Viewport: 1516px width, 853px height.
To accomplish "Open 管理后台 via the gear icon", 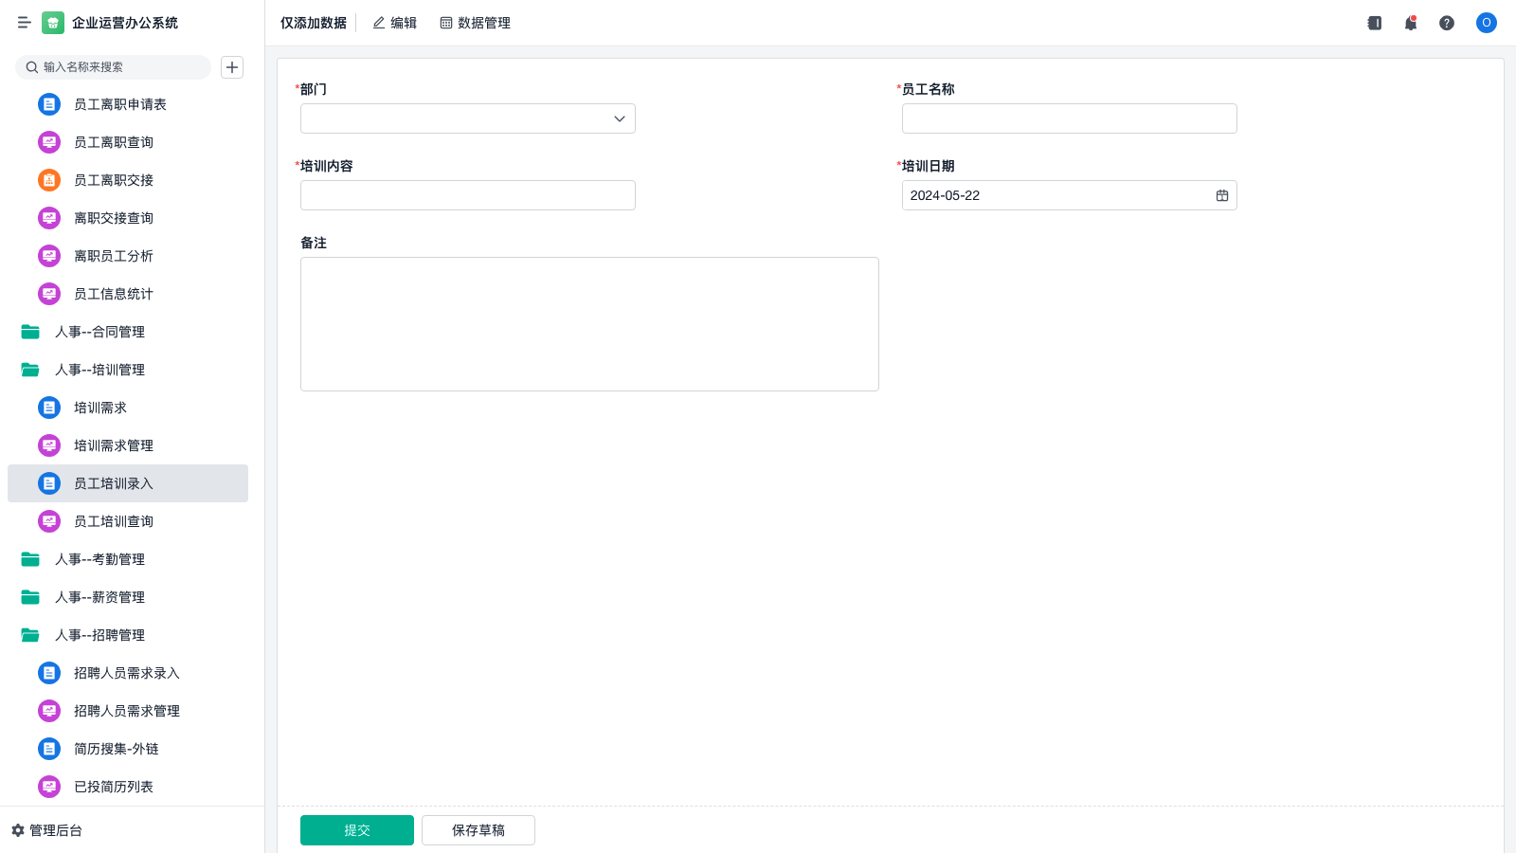I will 18,830.
